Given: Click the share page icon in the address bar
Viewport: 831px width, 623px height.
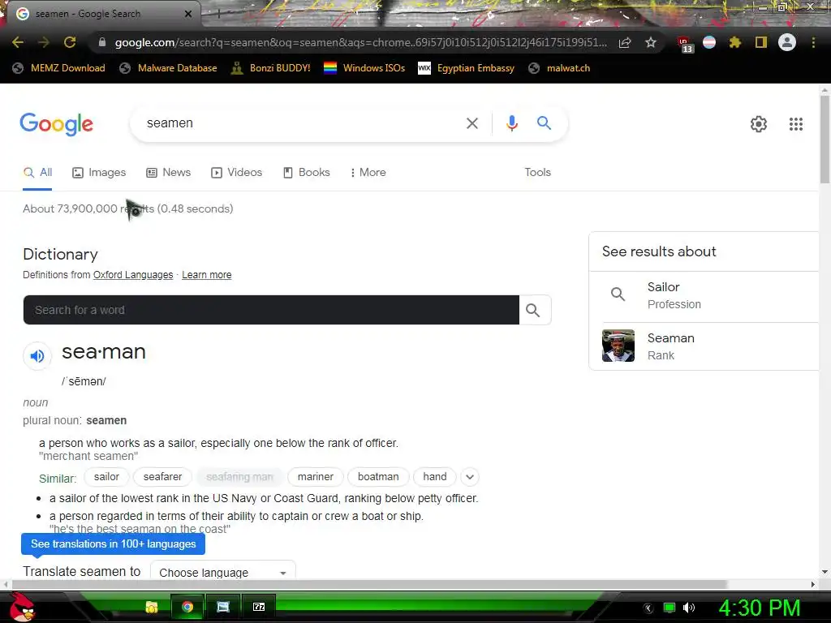Looking at the screenshot, I should coord(625,42).
